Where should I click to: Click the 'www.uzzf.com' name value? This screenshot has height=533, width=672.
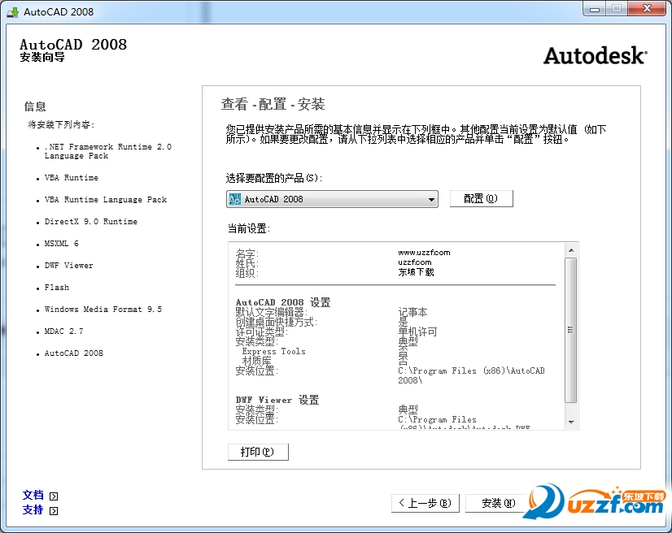click(425, 253)
